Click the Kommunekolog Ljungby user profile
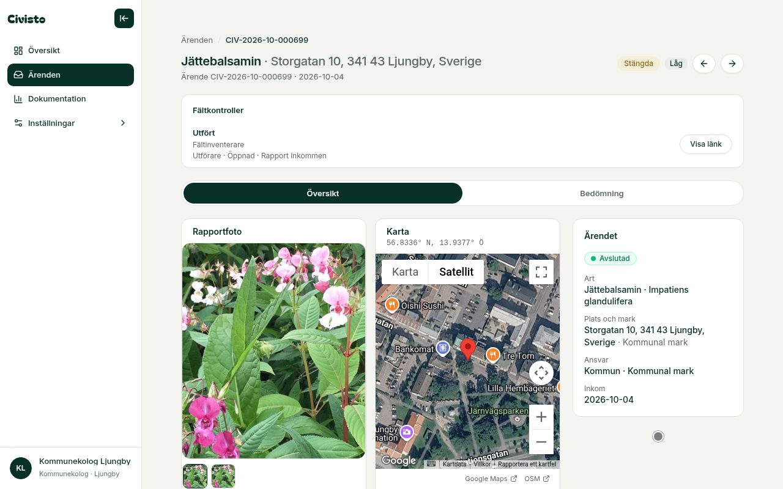783x489 pixels. (70, 468)
